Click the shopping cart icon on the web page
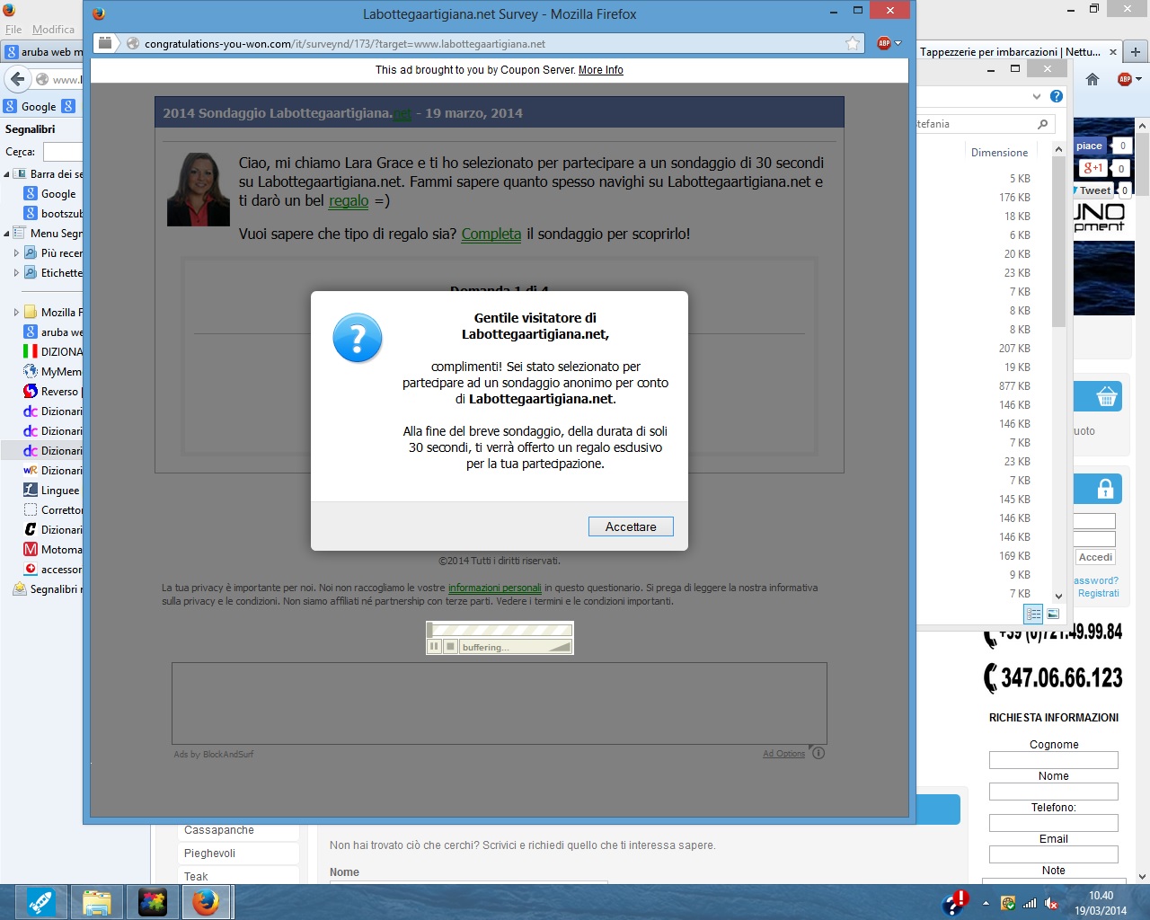This screenshot has height=920, width=1150. [x=1106, y=396]
